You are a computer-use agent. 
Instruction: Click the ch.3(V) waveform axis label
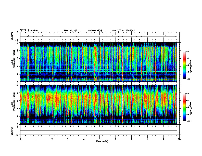[x=12, y=131]
